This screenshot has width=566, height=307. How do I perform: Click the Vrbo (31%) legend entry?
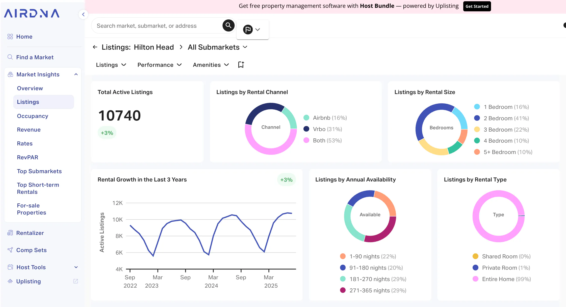[323, 129]
